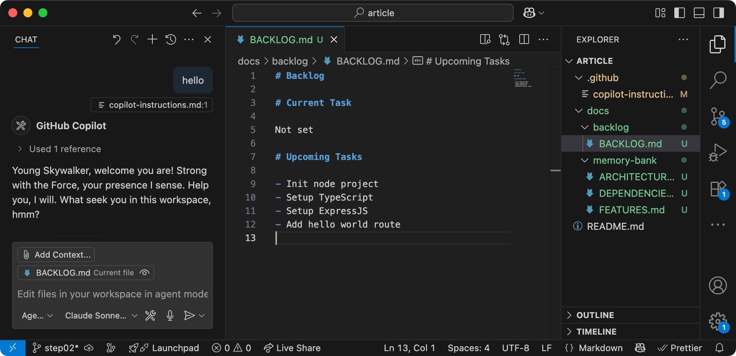This screenshot has height=356, width=736.
Task: Toggle the bottom panel layout control
Action: pyautogui.click(x=699, y=12)
